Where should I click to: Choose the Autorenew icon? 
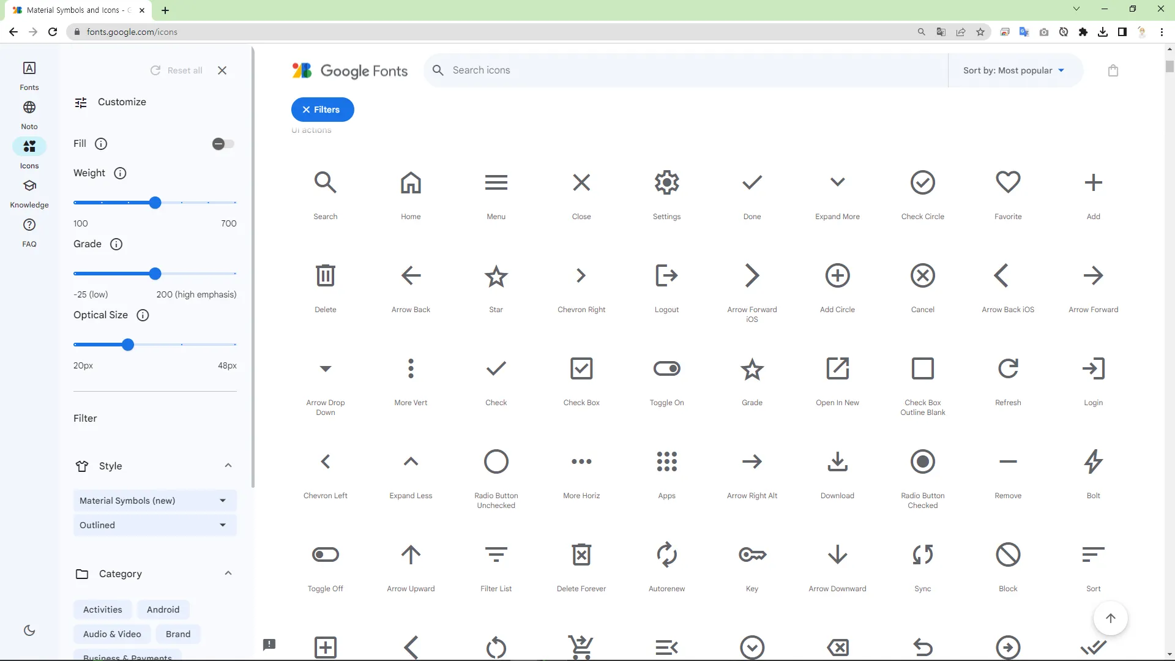[x=666, y=555]
